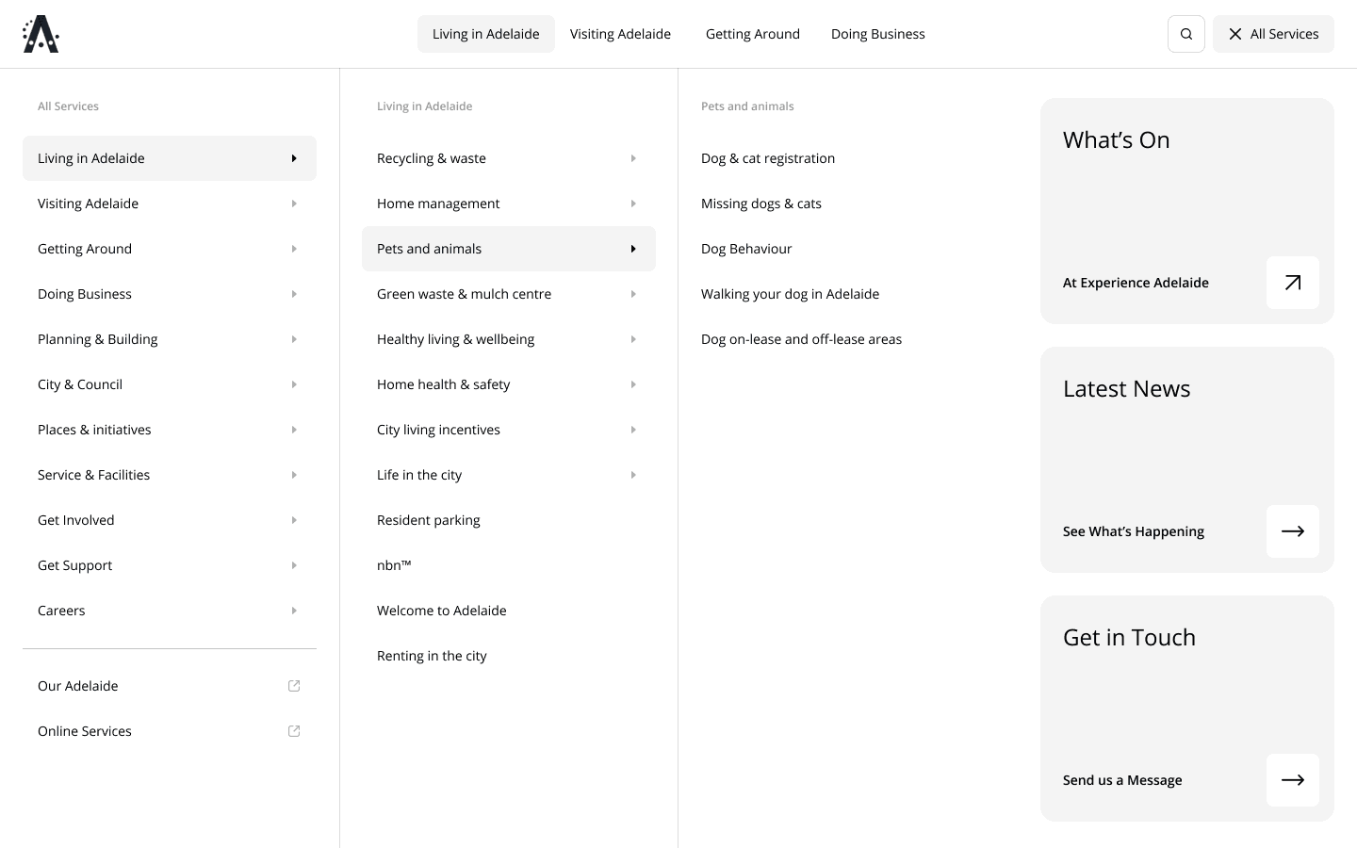The image size is (1357, 848).
Task: Expand the City & Council arrow
Action: [294, 384]
